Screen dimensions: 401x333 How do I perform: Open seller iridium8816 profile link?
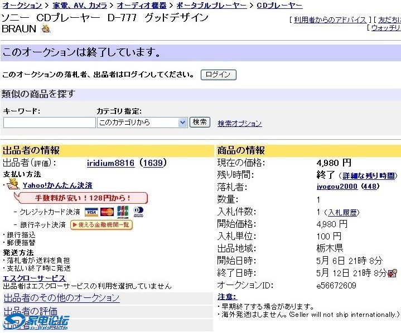(x=110, y=163)
